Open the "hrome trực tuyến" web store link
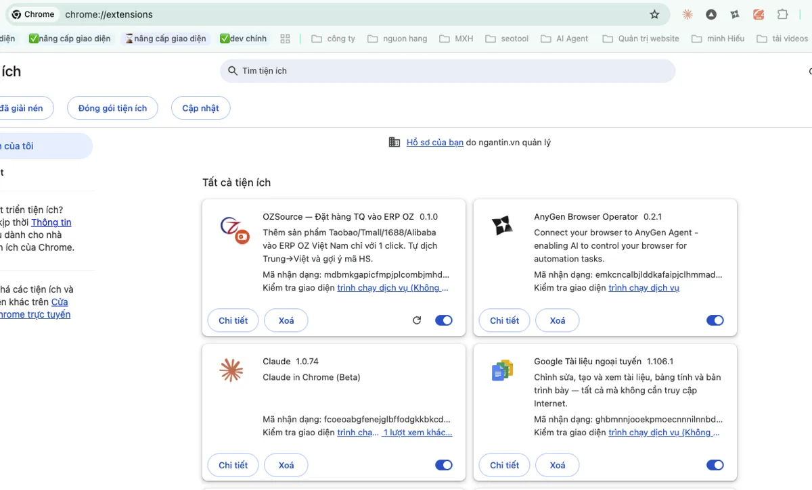 (34, 314)
